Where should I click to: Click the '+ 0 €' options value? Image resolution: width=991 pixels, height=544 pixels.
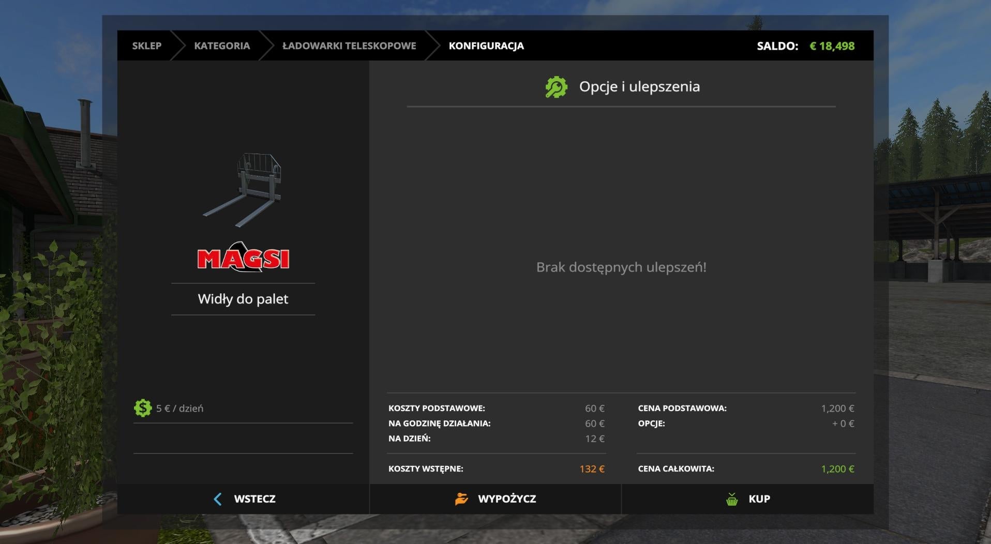[843, 424]
